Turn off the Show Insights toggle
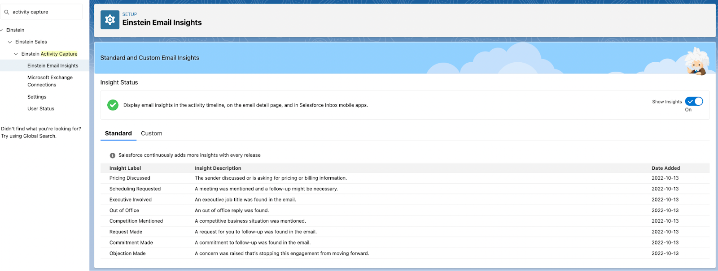 point(694,102)
